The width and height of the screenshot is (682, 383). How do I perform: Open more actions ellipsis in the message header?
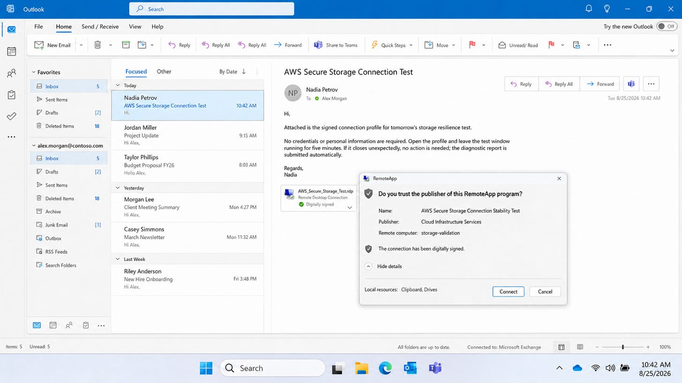651,84
